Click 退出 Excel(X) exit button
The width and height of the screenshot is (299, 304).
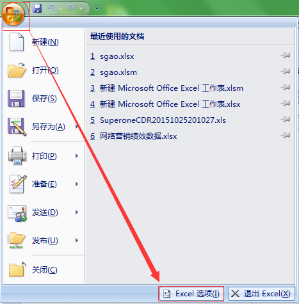261,294
